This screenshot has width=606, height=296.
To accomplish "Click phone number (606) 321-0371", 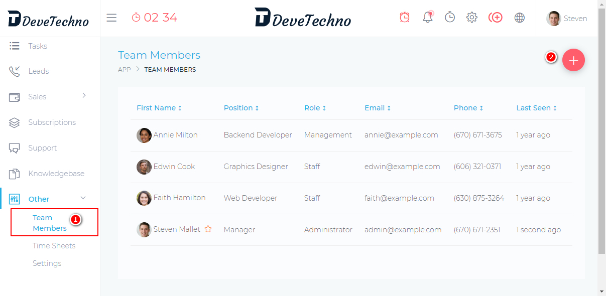I will click(477, 167).
